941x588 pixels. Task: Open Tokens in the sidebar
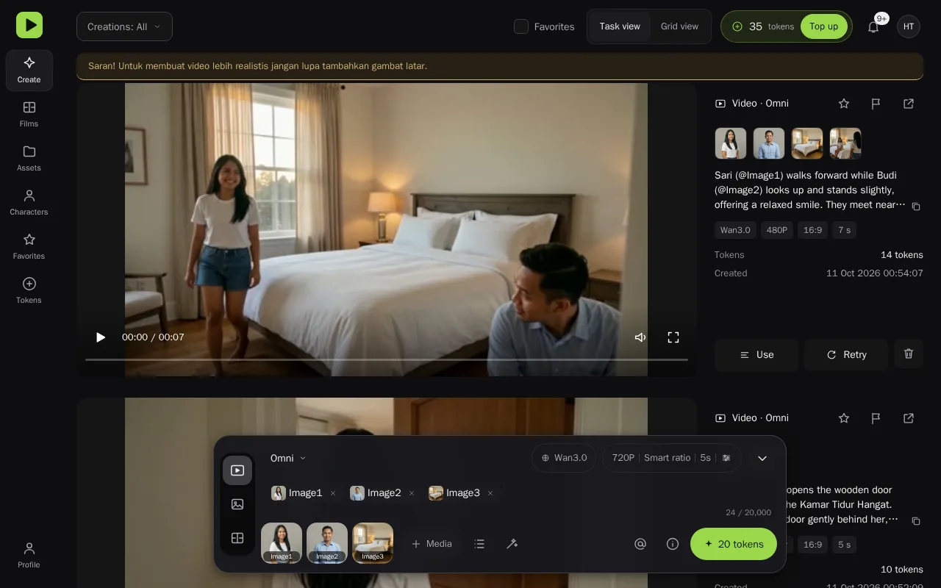(x=29, y=291)
